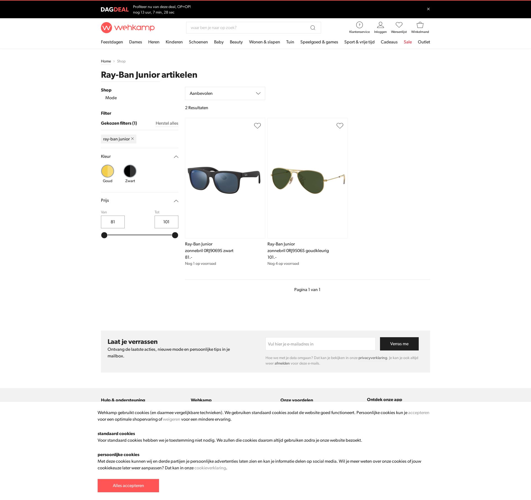
Task: Open the Feestdagen menu
Action: (112, 42)
